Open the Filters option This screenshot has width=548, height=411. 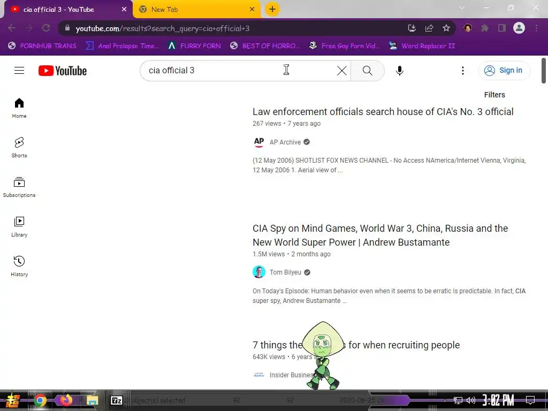[494, 95]
